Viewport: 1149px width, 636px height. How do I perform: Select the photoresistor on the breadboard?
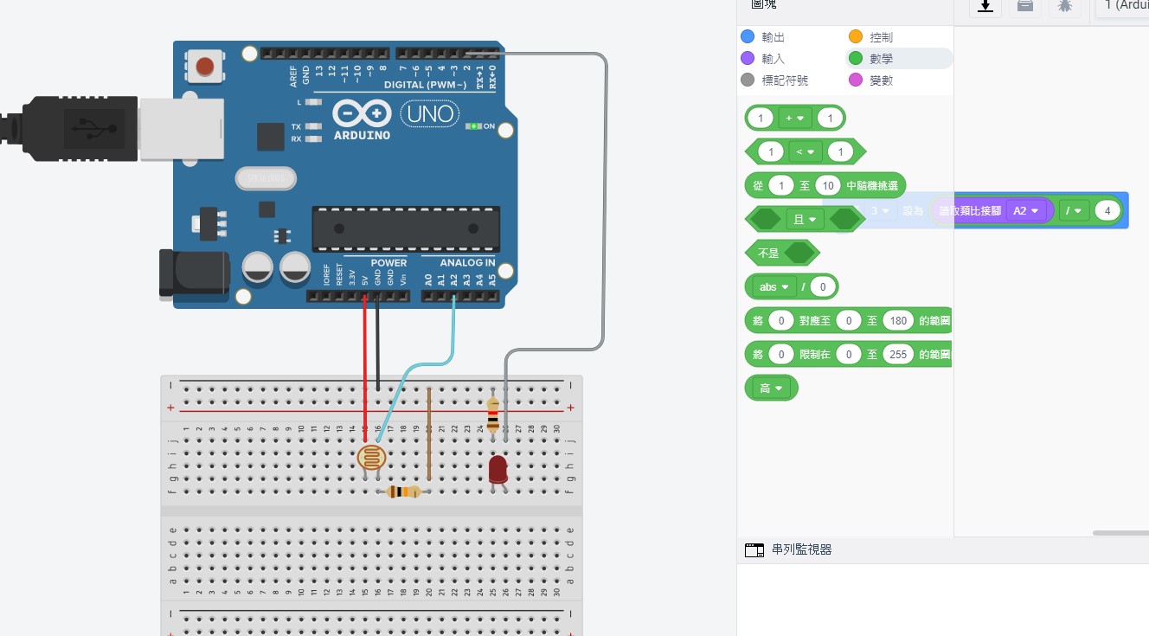372,458
